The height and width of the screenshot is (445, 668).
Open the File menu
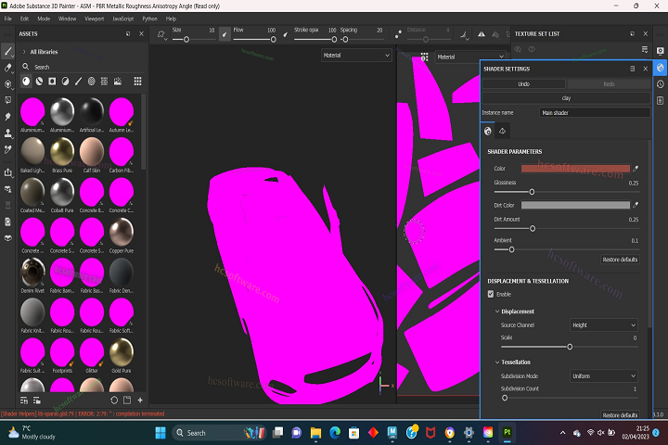[x=8, y=19]
